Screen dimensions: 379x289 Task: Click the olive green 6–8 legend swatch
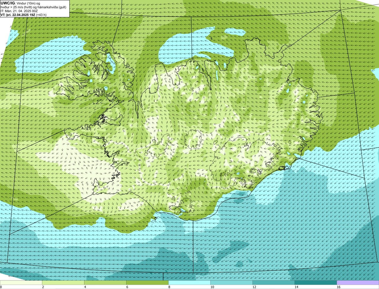coord(147,282)
